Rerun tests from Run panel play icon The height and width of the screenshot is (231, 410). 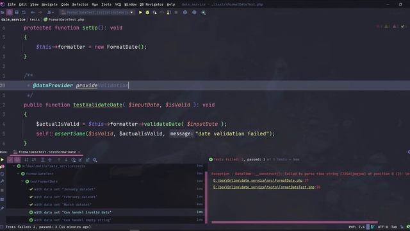click(x=2, y=160)
